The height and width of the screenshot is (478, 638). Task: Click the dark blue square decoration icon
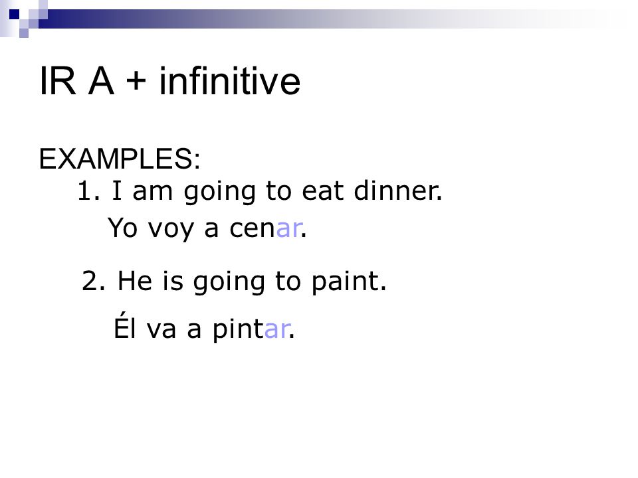[x=14, y=15]
